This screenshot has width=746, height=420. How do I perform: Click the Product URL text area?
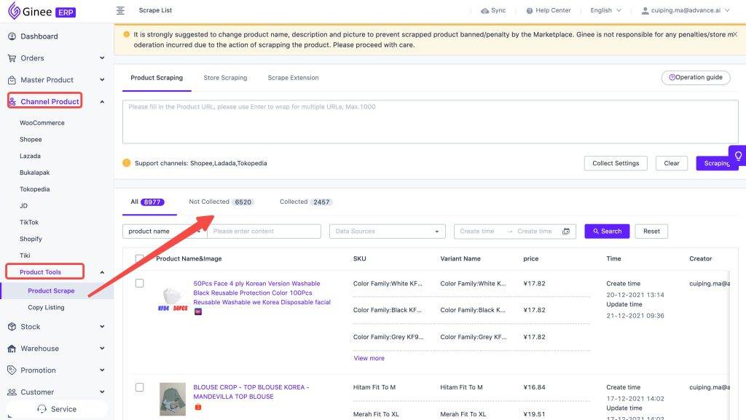click(x=430, y=122)
